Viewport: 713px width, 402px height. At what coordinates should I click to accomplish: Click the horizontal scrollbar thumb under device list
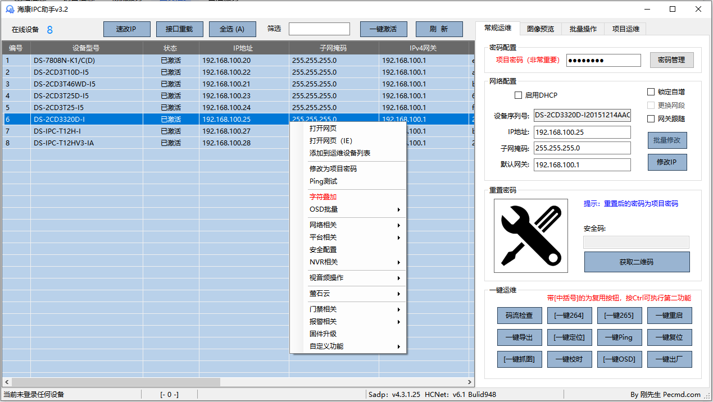pyautogui.click(x=115, y=382)
